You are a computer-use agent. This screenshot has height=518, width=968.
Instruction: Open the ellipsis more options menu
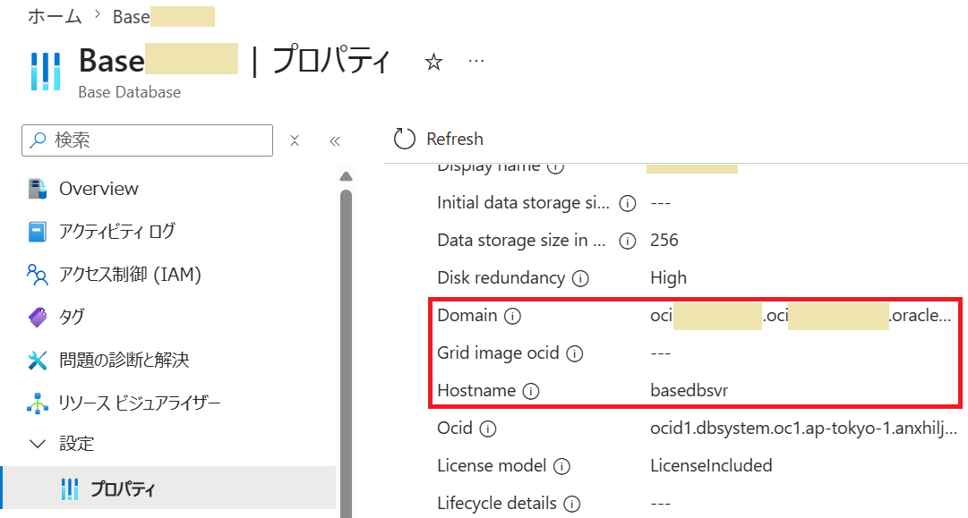click(x=476, y=61)
